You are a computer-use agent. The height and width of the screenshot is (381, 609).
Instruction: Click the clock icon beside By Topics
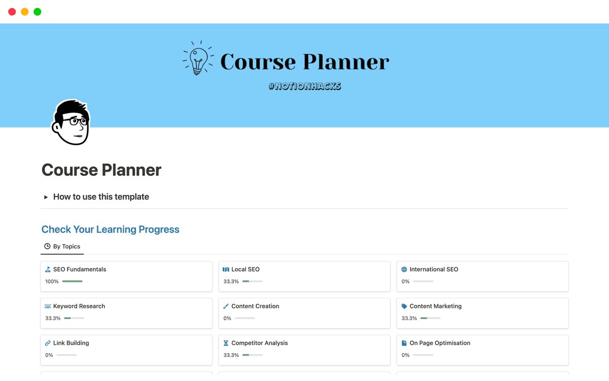[47, 246]
